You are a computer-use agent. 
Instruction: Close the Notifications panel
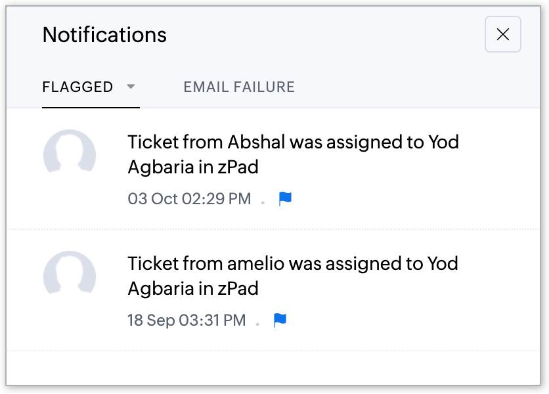(502, 35)
